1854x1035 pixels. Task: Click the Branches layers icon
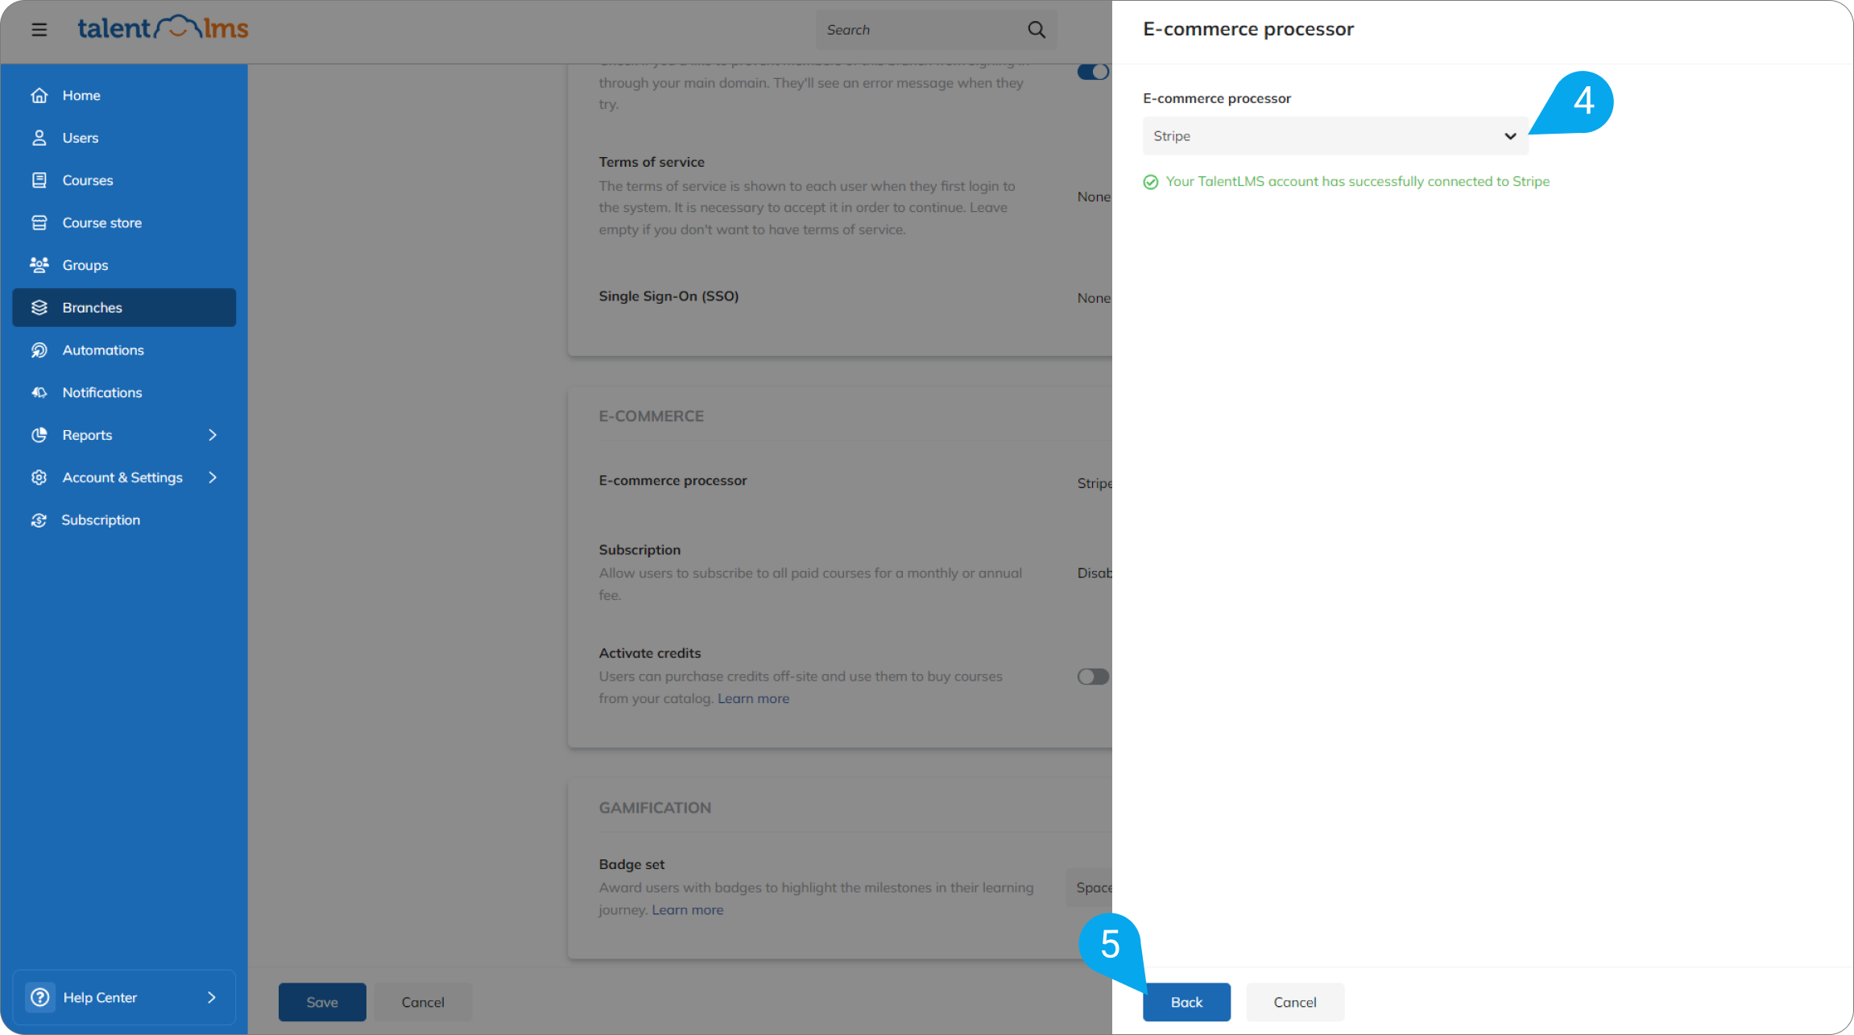click(x=39, y=308)
